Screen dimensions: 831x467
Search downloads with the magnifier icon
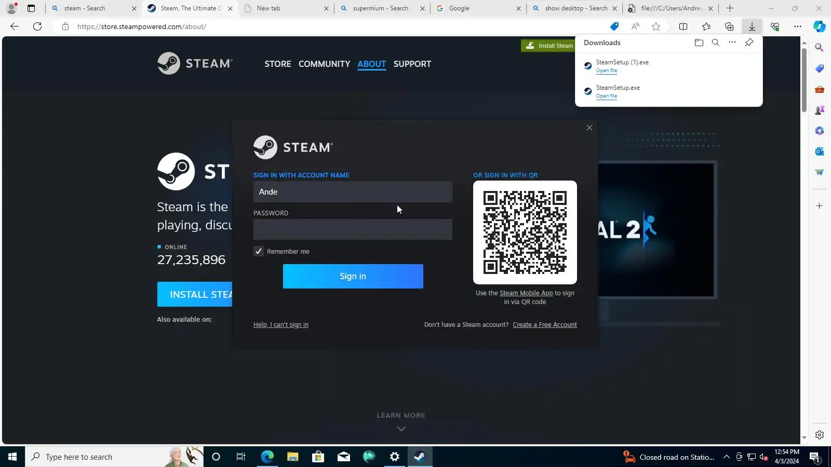click(x=716, y=43)
